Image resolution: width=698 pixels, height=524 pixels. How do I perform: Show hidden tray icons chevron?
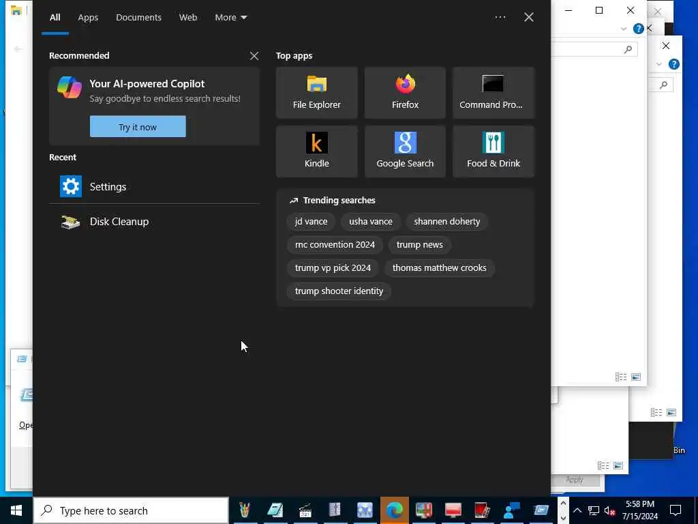pyautogui.click(x=577, y=510)
